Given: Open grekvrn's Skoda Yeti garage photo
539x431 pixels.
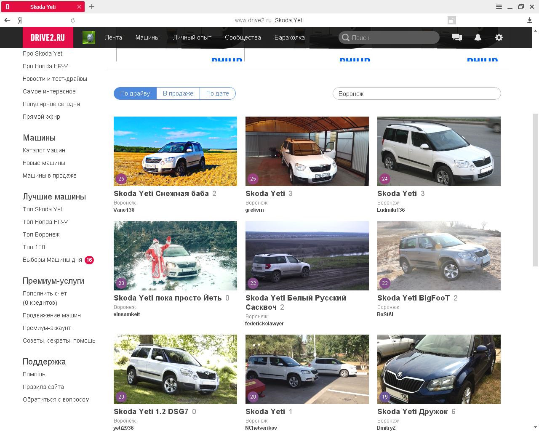Looking at the screenshot, I should pos(307,151).
